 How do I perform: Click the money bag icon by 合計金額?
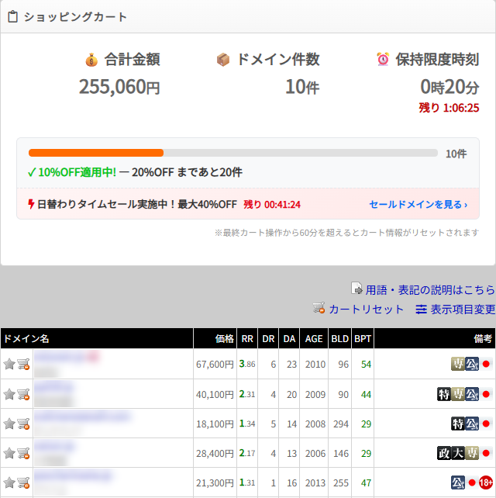tap(91, 60)
